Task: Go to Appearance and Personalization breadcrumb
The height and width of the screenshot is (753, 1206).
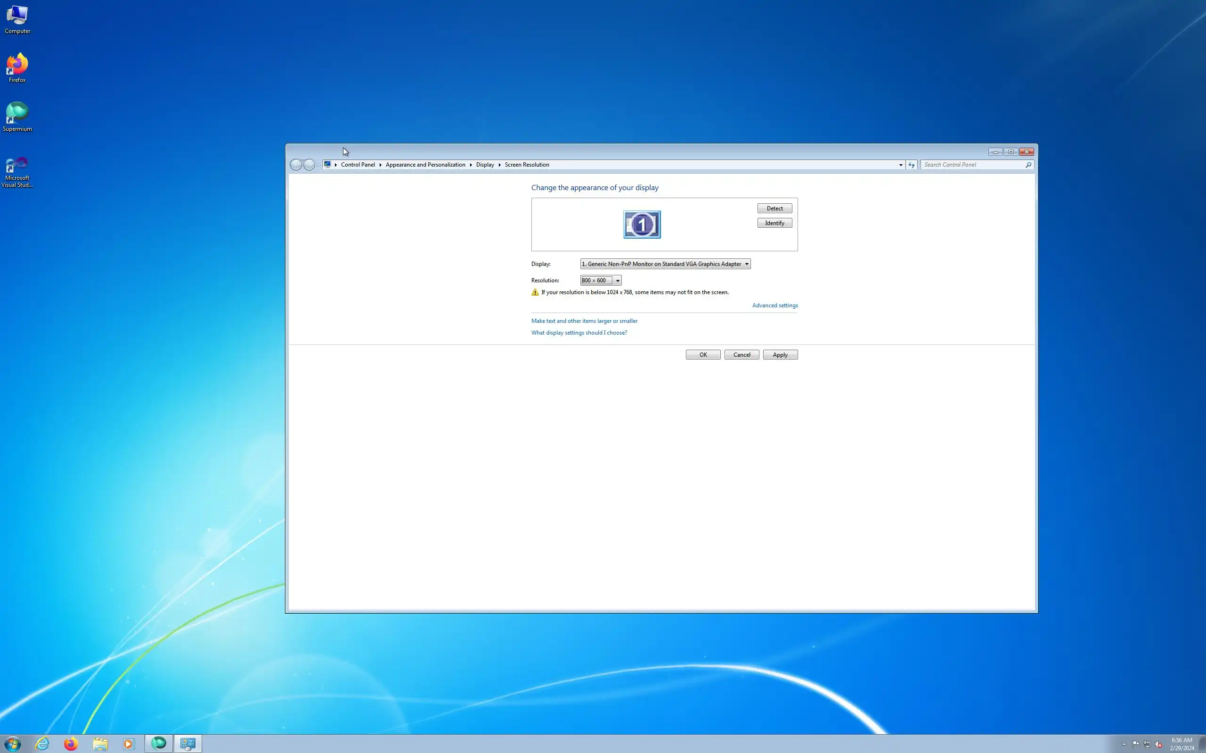Action: 425,165
